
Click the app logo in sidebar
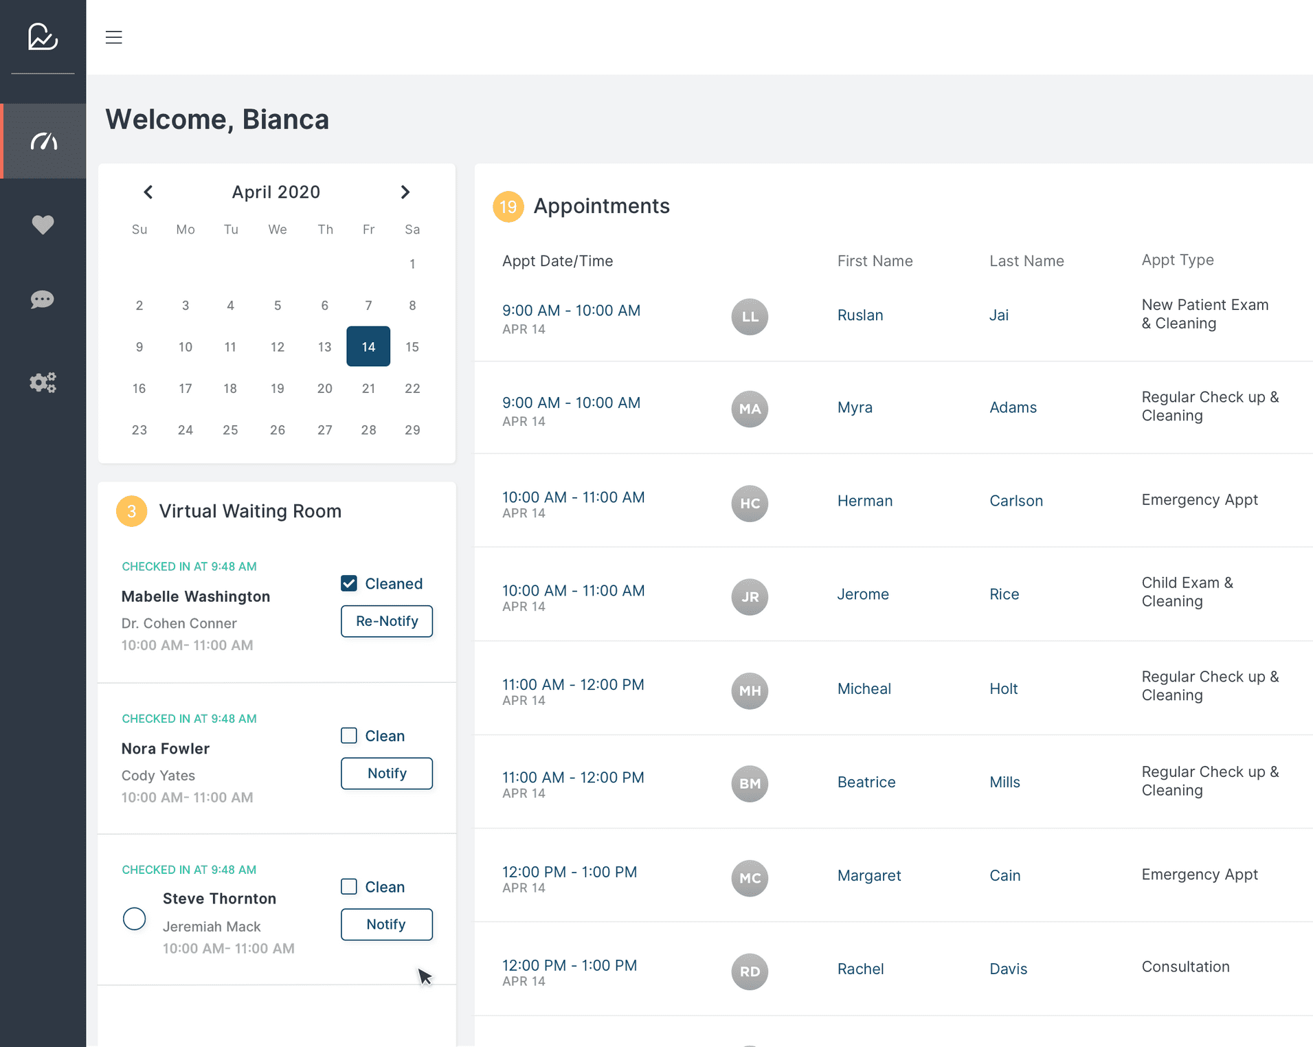click(43, 36)
